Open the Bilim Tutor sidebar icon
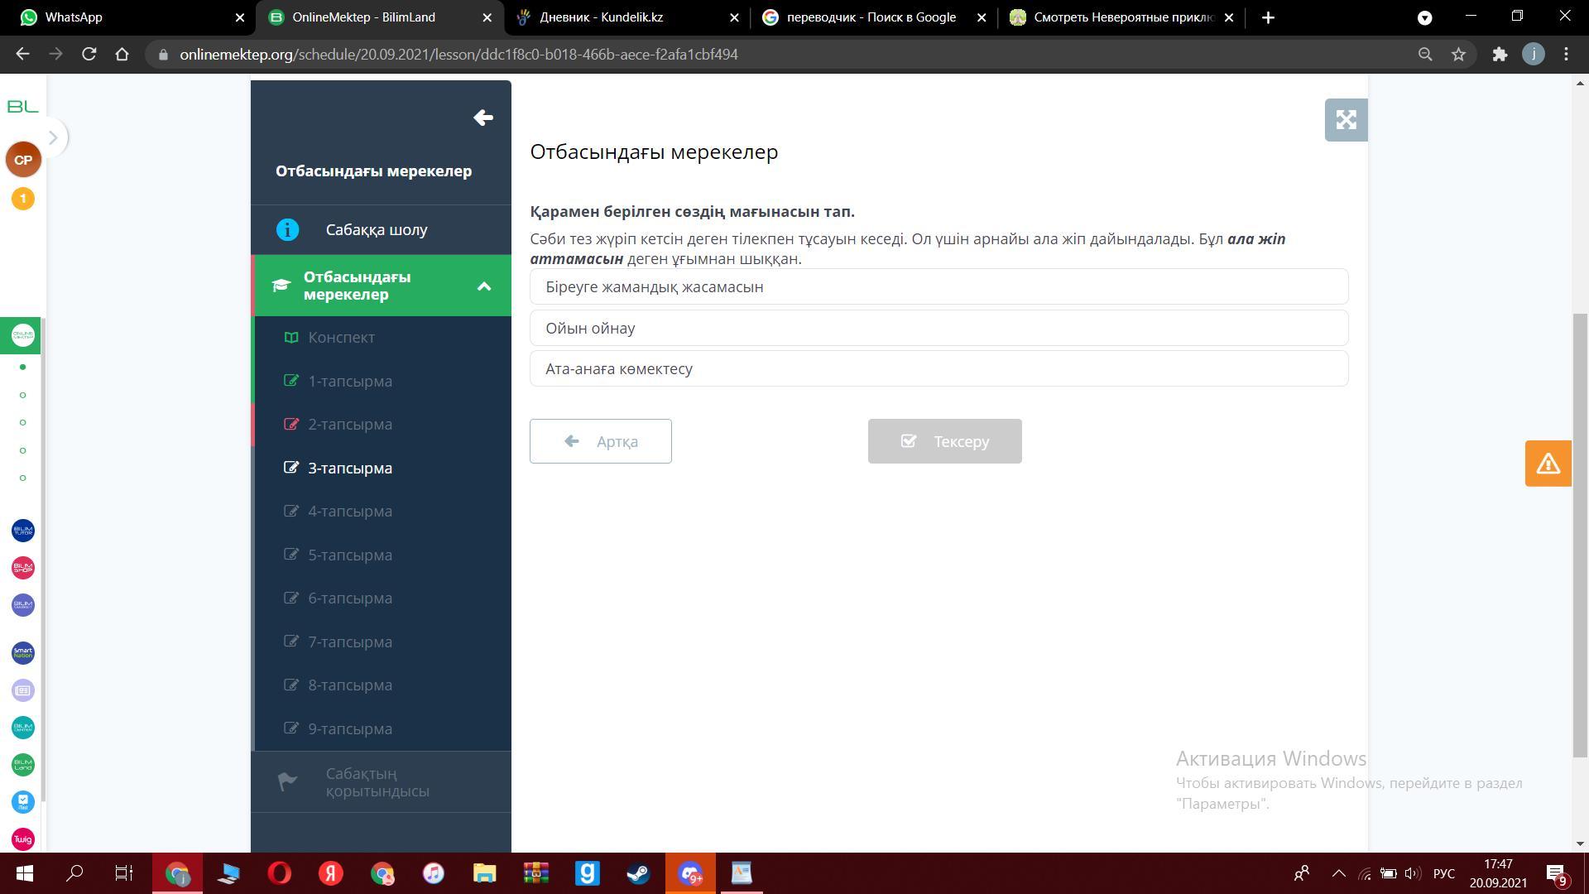Screen dimensions: 1589x894 (x=23, y=531)
